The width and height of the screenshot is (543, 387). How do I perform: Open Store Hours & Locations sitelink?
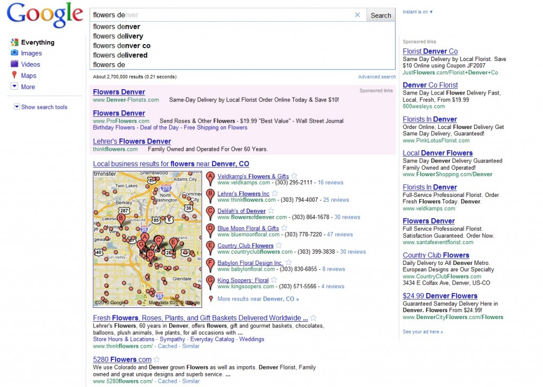click(x=124, y=339)
